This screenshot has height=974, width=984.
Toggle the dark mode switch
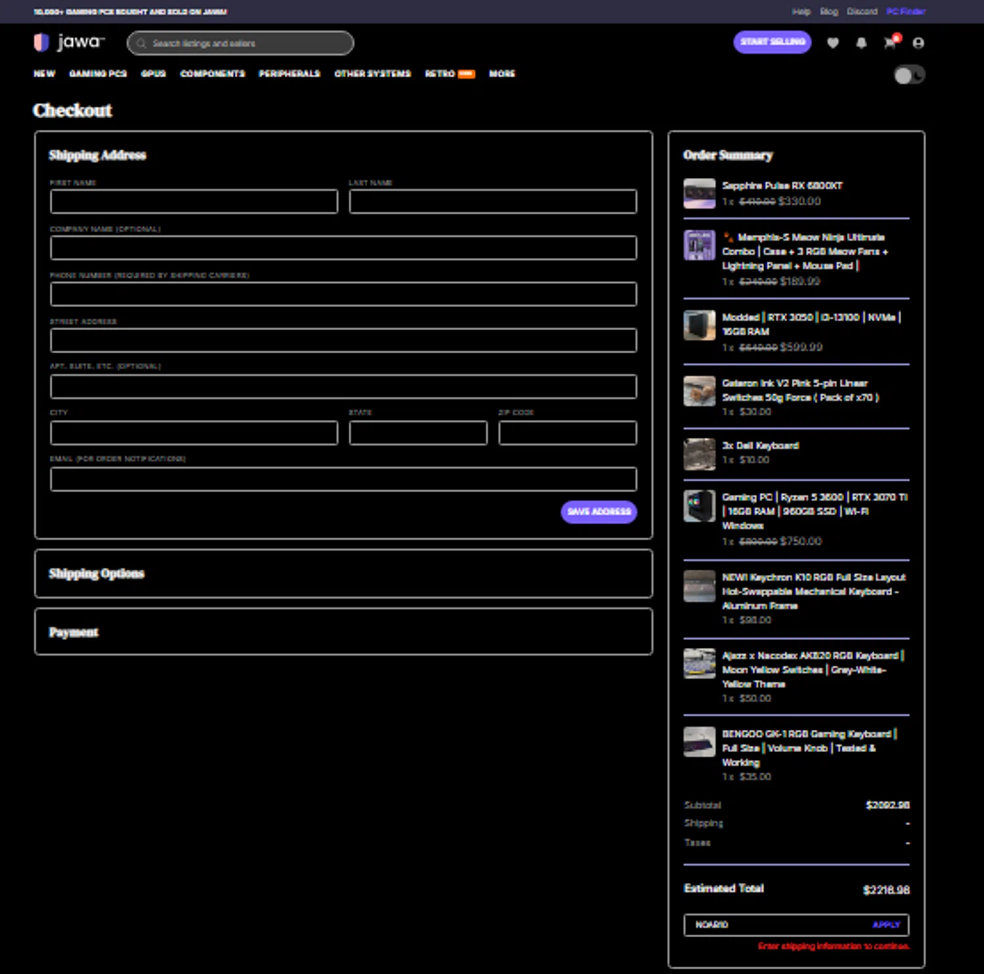(x=909, y=75)
